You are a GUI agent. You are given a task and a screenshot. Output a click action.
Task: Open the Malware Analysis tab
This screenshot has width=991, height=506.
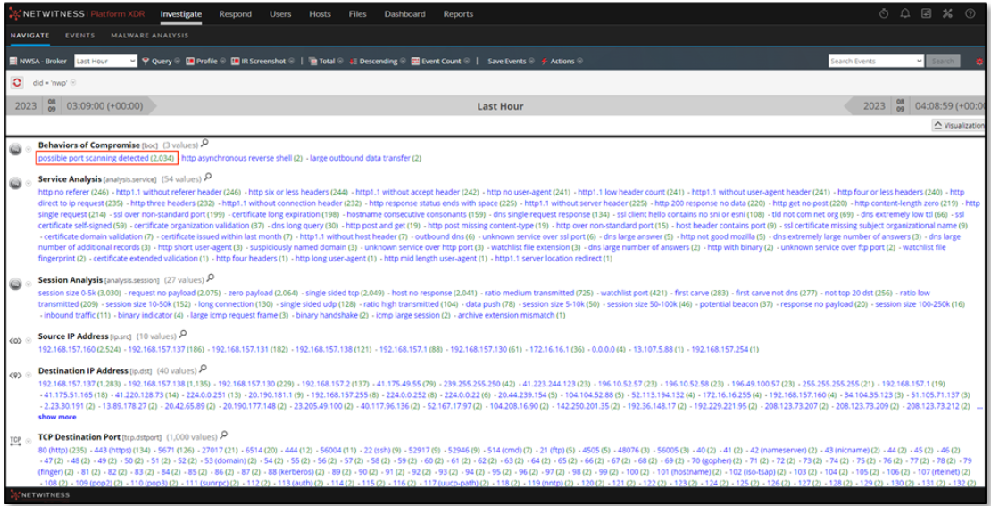[x=149, y=36]
